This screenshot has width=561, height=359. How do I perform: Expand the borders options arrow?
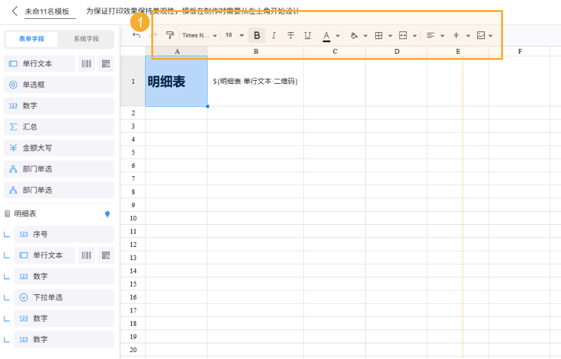tap(390, 36)
